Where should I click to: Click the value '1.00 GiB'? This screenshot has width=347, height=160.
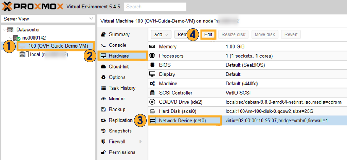(235, 47)
